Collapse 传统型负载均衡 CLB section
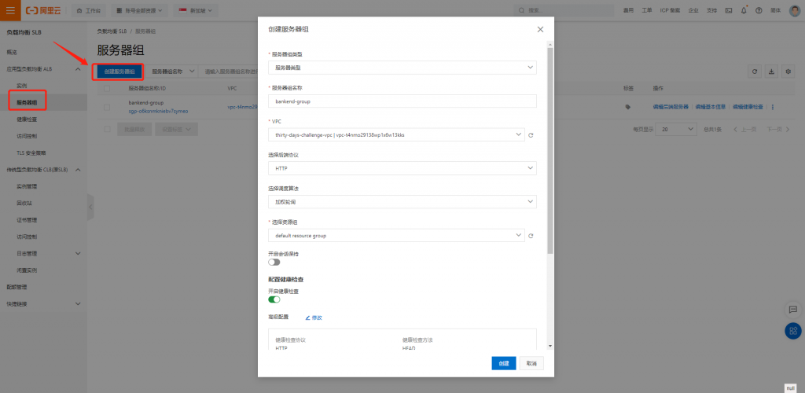This screenshot has height=393, width=805. (x=78, y=169)
